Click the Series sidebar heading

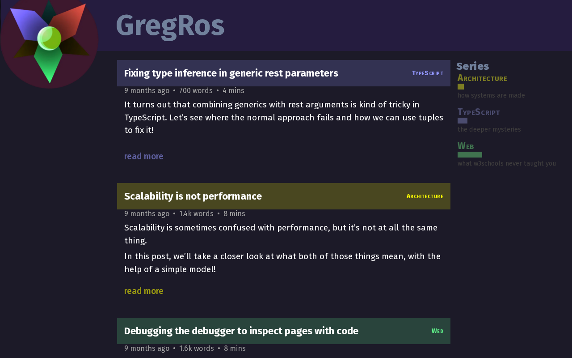point(473,66)
